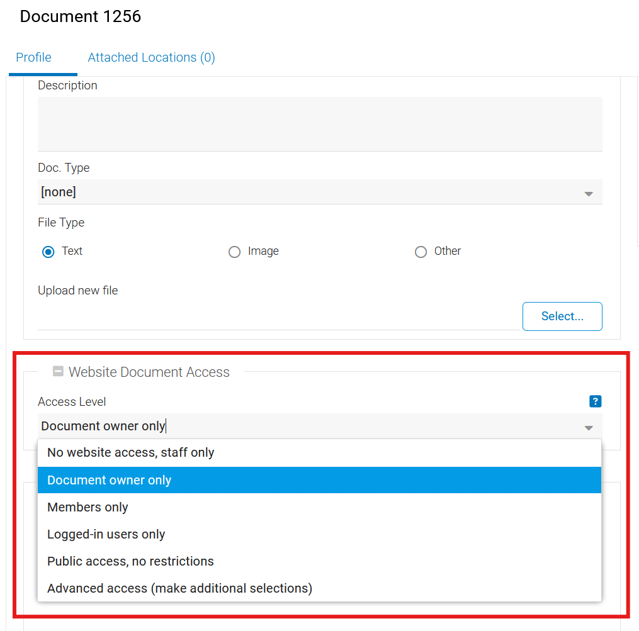The image size is (639, 631).
Task: Select the Text file type radio button
Action: [x=48, y=252]
